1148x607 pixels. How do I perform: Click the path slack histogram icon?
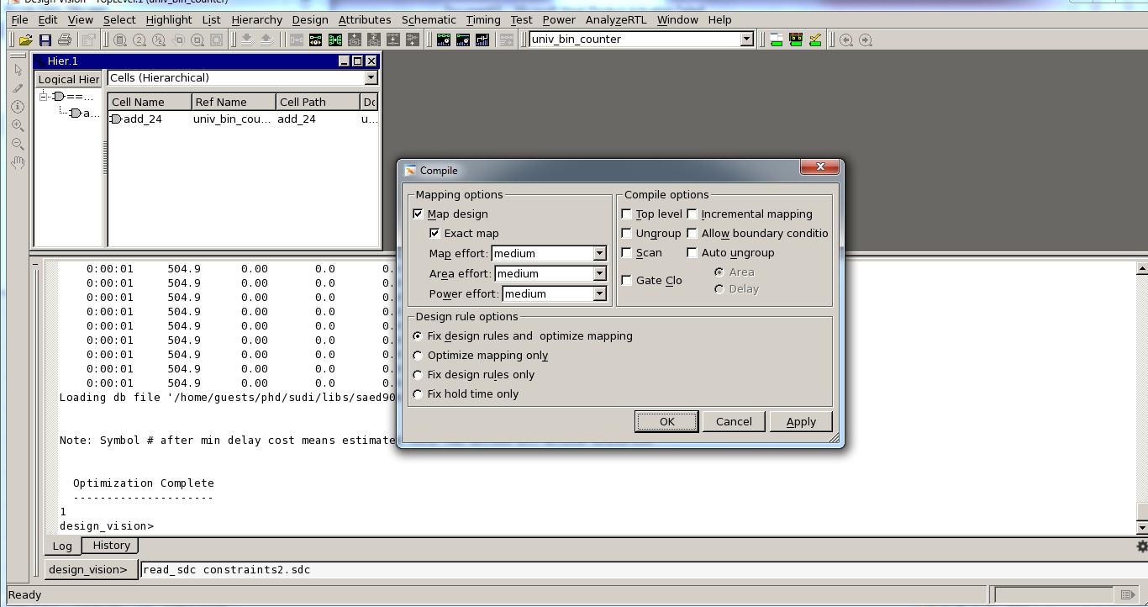[x=463, y=40]
